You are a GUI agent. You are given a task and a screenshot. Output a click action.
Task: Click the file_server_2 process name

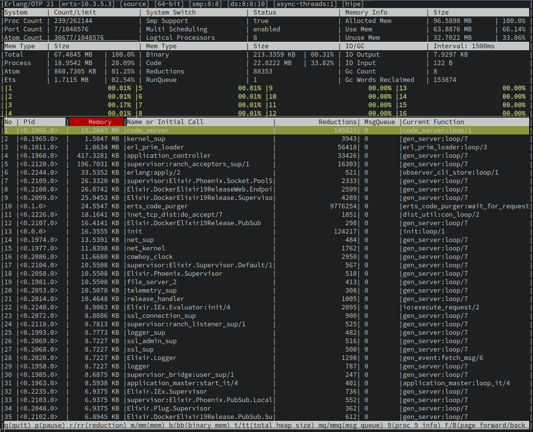pyautogui.click(x=152, y=282)
